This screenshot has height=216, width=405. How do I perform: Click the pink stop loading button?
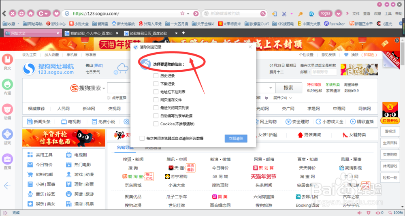(13, 13)
